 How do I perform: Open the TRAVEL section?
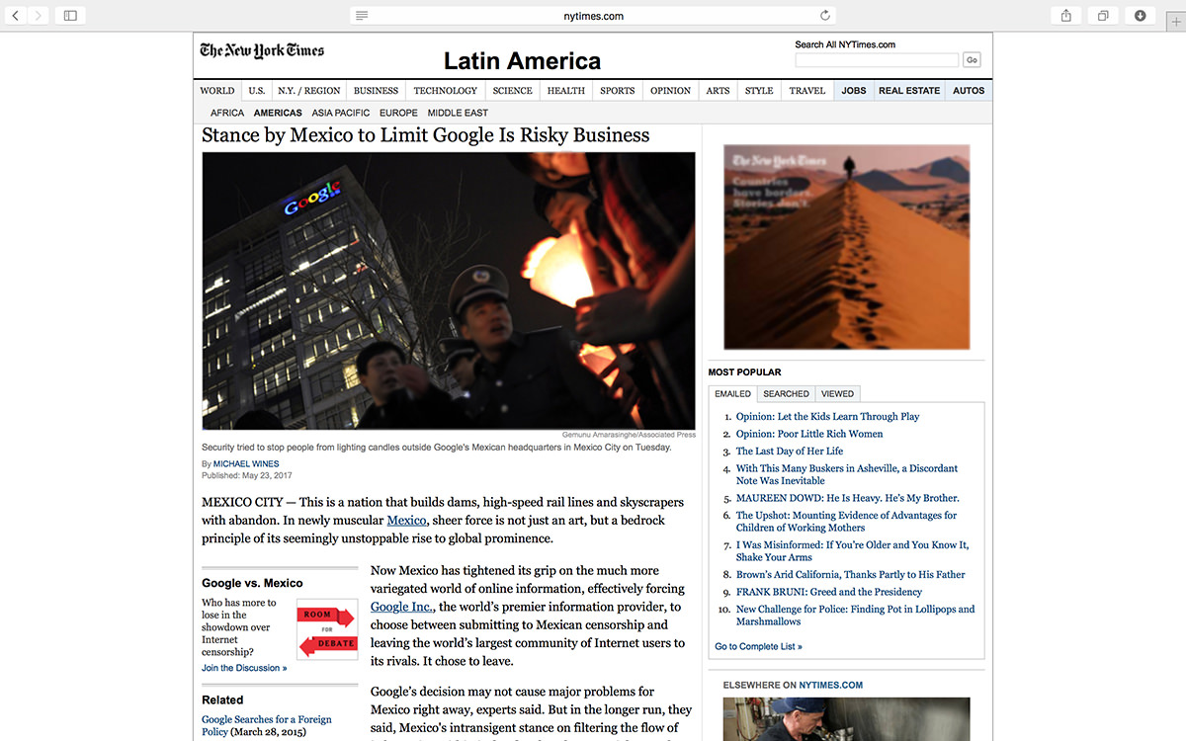807,91
